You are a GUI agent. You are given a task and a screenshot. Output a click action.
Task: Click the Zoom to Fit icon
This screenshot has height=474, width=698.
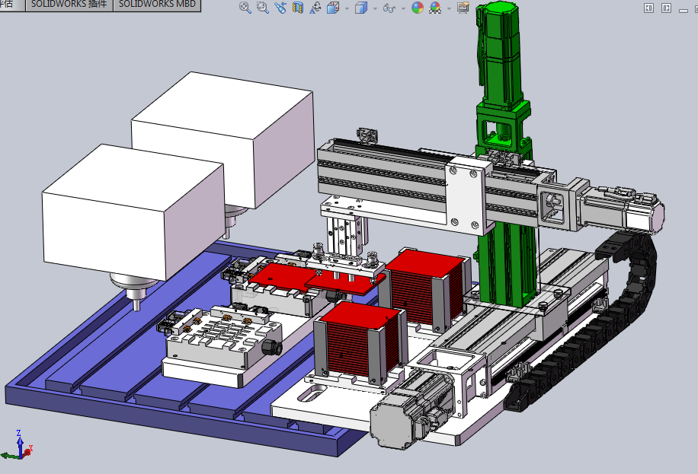pos(245,8)
